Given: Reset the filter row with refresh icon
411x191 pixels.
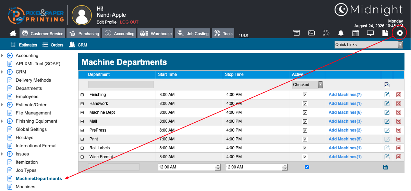Looking at the screenshot, I should pos(387,85).
